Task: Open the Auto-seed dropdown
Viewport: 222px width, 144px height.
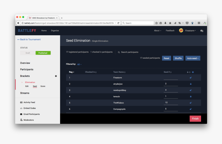Action: click(x=193, y=58)
